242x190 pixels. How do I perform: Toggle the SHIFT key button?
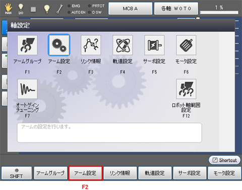click(x=17, y=173)
